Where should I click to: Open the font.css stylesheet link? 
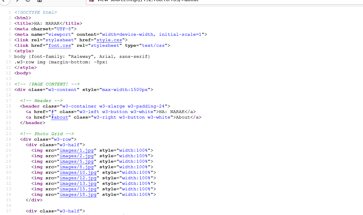60,45
